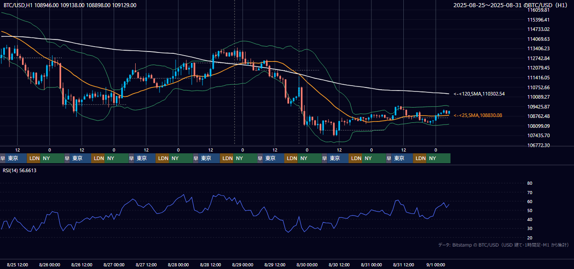The width and height of the screenshot is (574, 269).
Task: Select the 8/29 12:00 date label
Action: coord(275,265)
